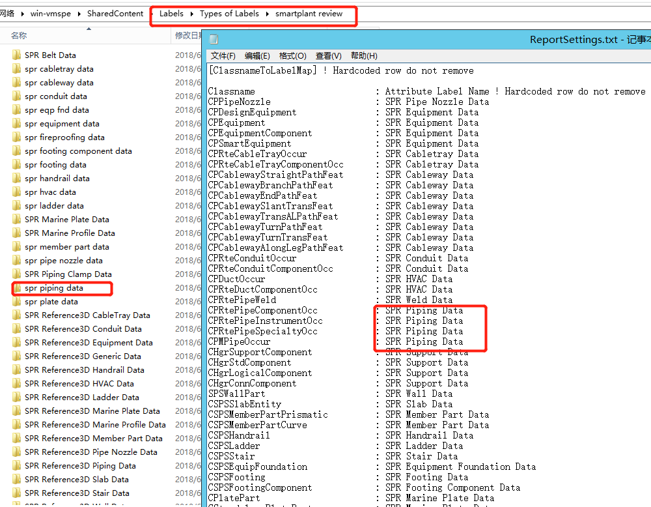The height and width of the screenshot is (507, 651).
Task: Select the spr fireproofing data folder icon
Action: coord(17,138)
